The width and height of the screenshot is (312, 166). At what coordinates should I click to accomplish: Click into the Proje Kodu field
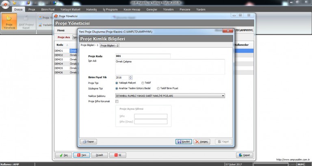click(143, 57)
